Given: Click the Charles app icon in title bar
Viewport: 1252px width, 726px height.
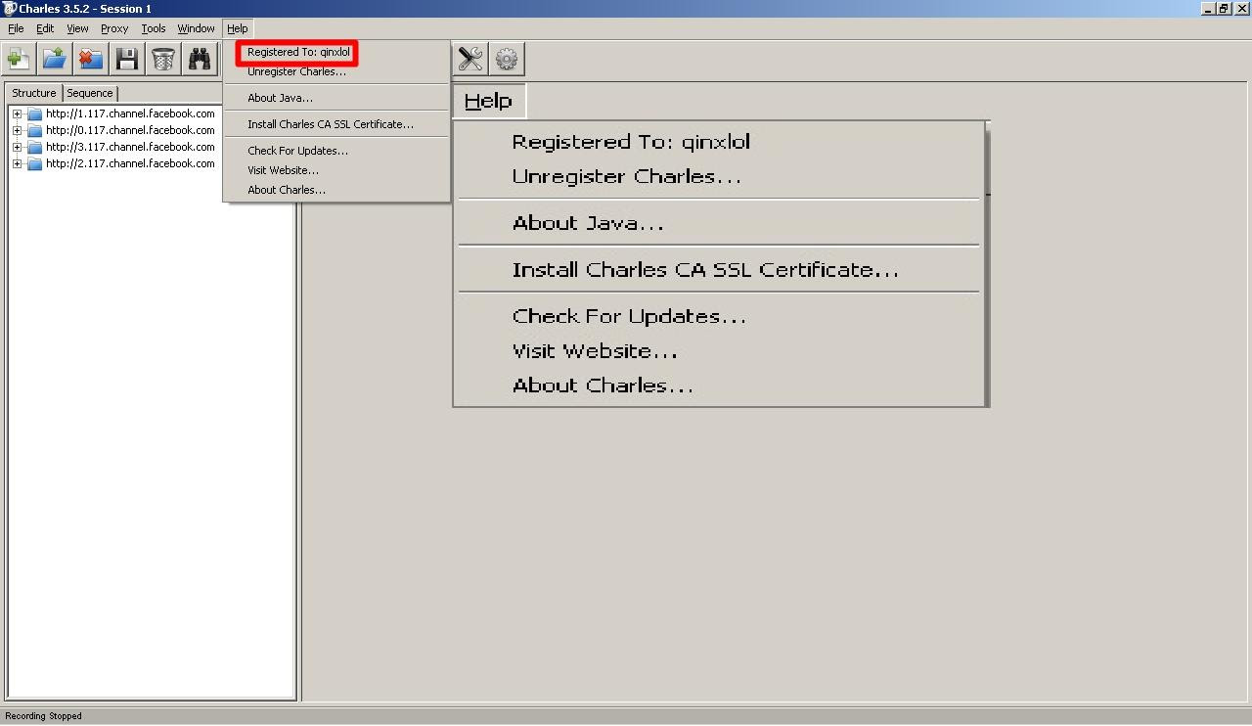Looking at the screenshot, I should coord(9,8).
